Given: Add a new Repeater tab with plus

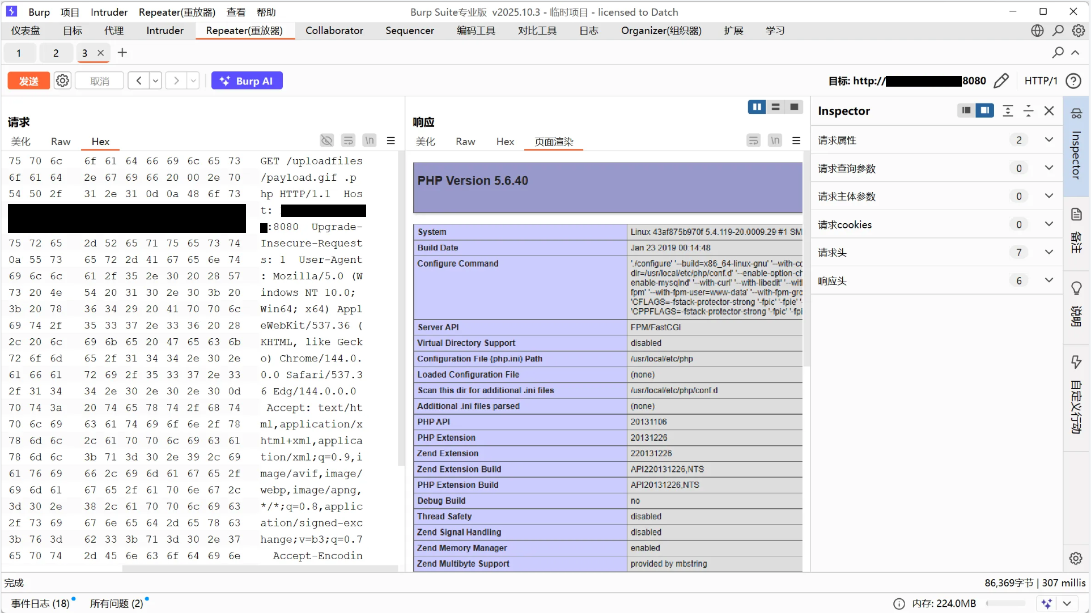Looking at the screenshot, I should [x=122, y=53].
